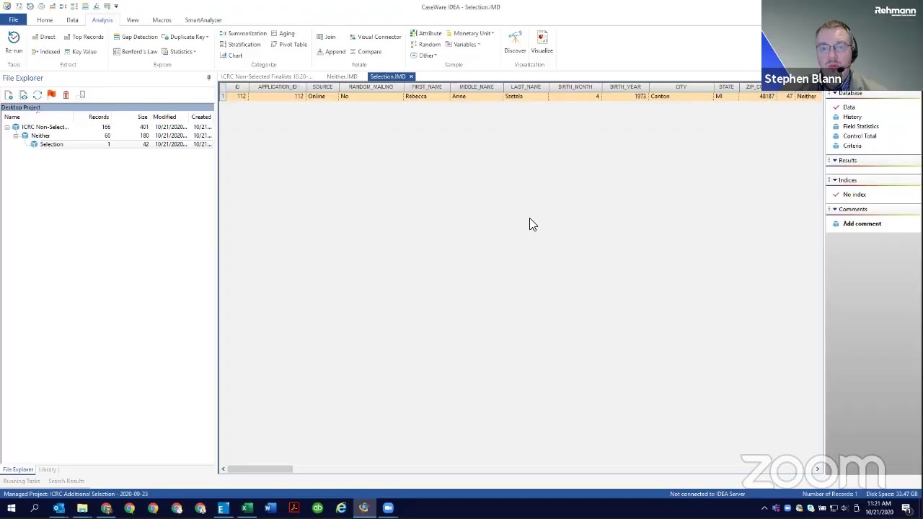Launch Visualize dashboard

[x=542, y=43]
